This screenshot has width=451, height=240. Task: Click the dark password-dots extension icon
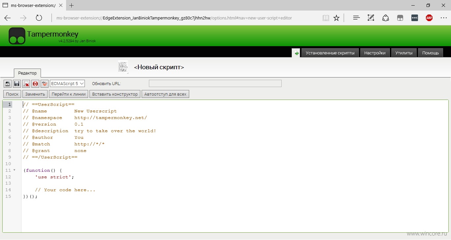pos(415,18)
